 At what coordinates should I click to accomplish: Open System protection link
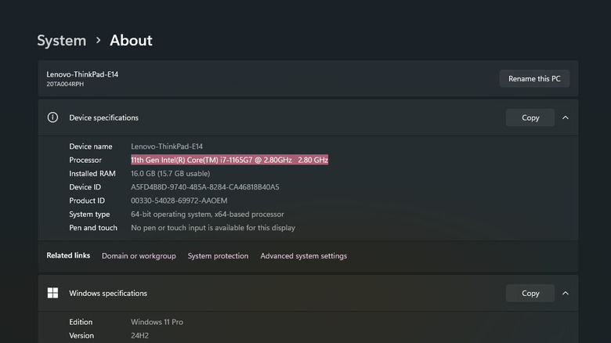[x=218, y=256]
